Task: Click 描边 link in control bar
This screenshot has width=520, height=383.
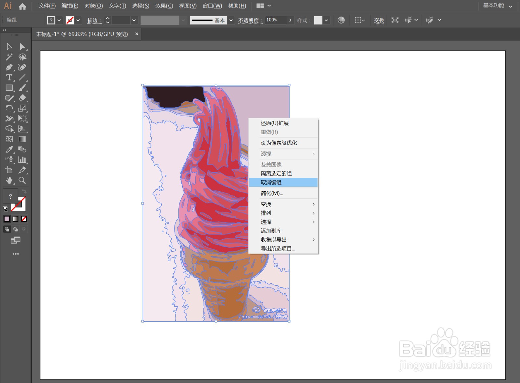Action: point(94,20)
